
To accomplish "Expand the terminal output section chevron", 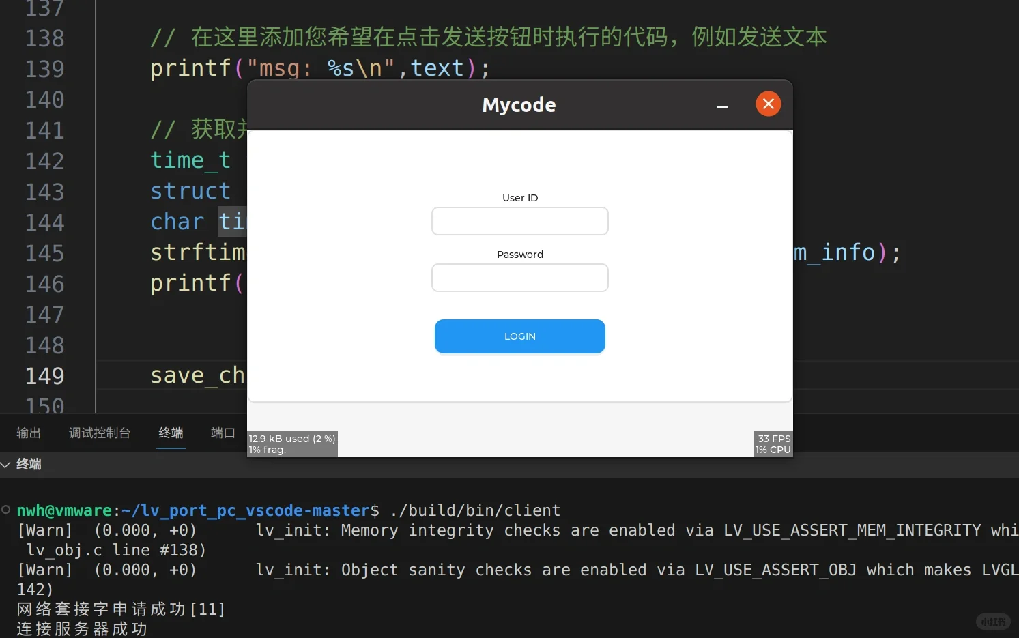I will click(x=6, y=464).
